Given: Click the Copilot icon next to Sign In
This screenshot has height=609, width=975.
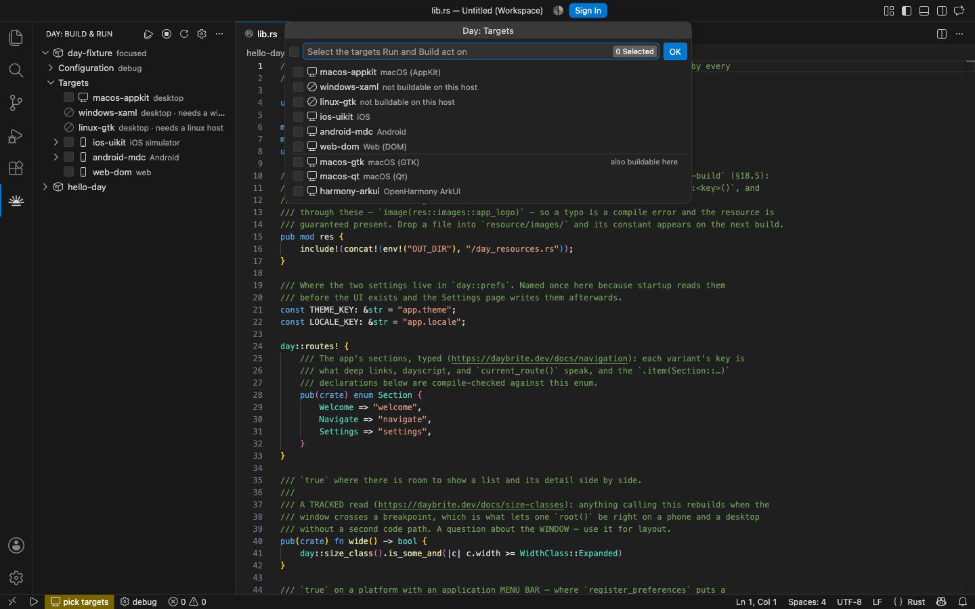Looking at the screenshot, I should coord(558,11).
